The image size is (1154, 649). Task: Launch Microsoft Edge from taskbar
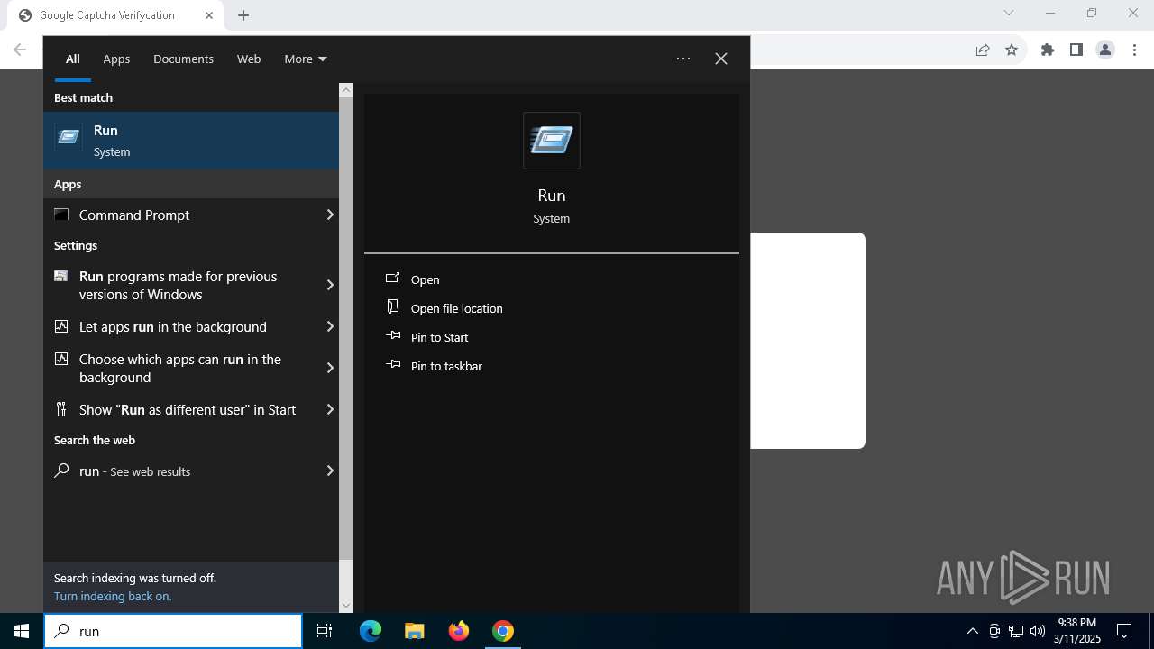(x=371, y=631)
